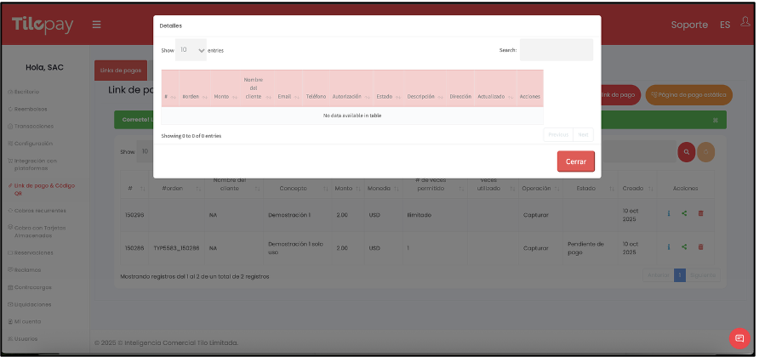
Task: Click share icon for order 150295
Action: [x=684, y=213]
